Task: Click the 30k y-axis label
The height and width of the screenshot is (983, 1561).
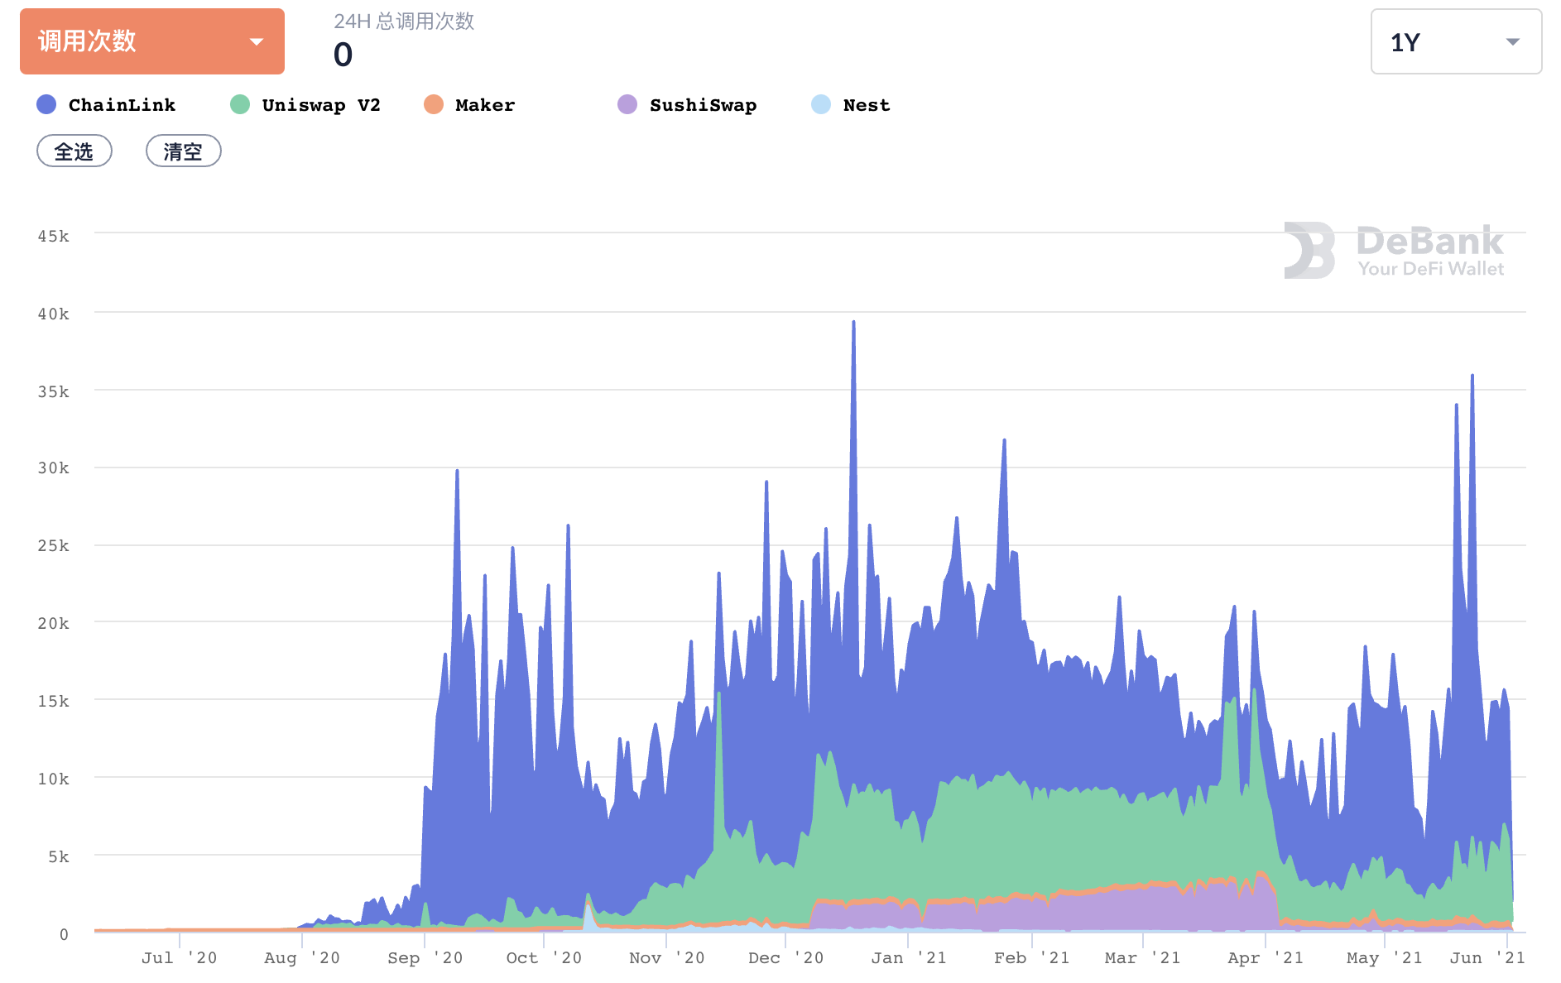Action: [x=54, y=468]
